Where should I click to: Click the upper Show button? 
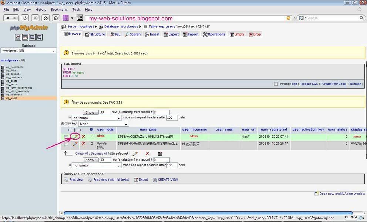[91, 112]
